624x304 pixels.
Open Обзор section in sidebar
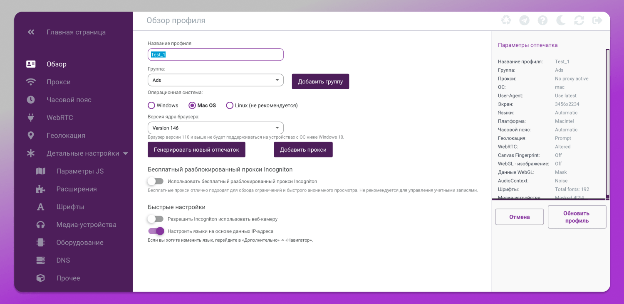click(57, 64)
